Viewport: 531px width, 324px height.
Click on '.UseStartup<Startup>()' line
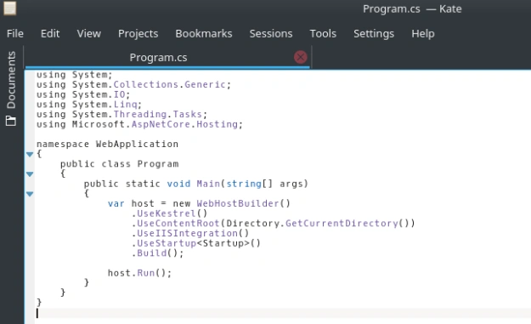[x=196, y=243]
